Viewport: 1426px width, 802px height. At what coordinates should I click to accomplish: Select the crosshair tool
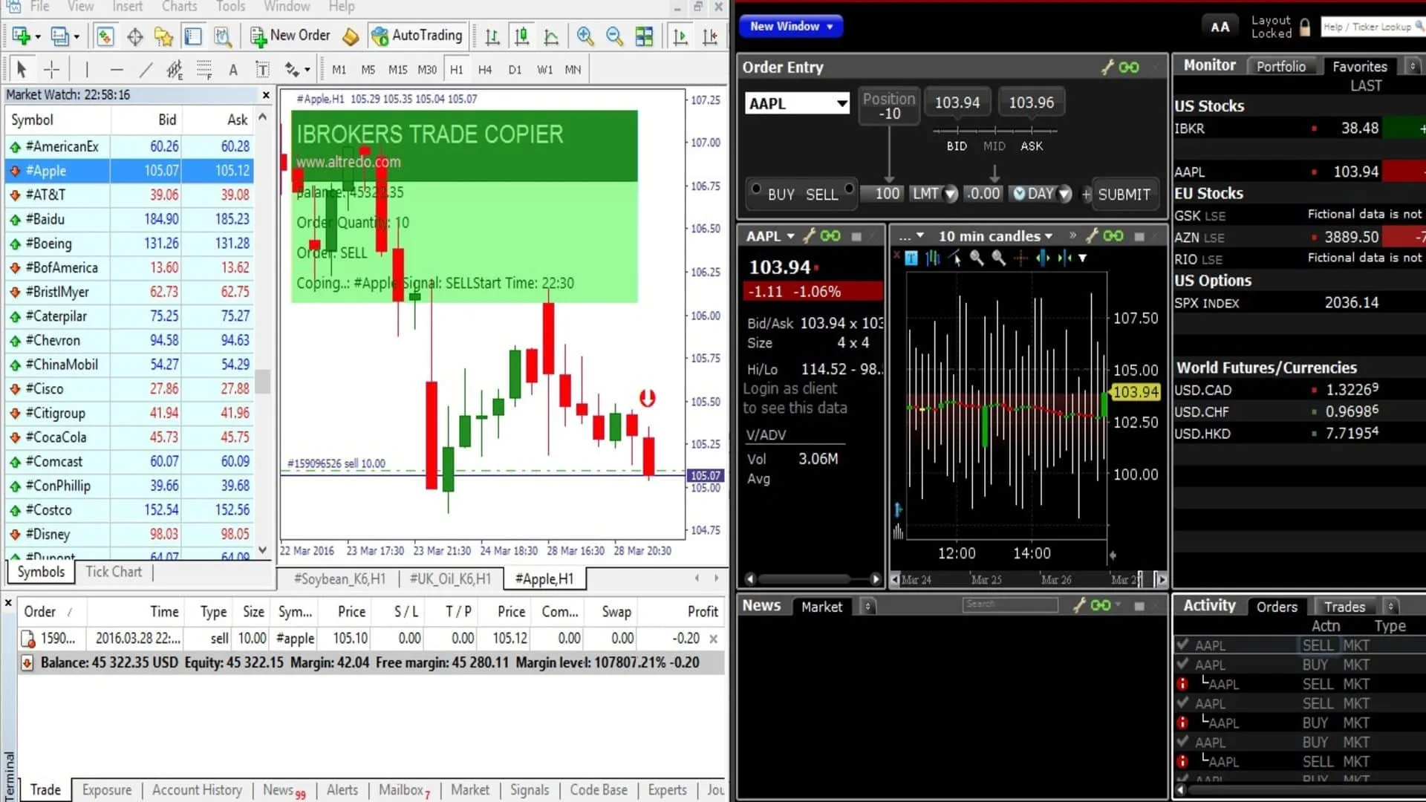coord(51,70)
